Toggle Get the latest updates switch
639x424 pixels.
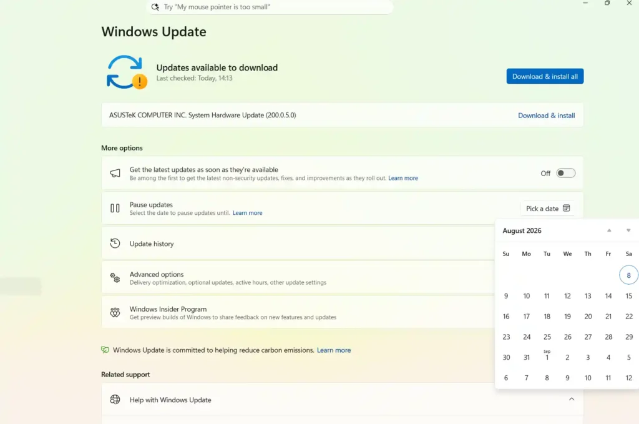pos(565,173)
